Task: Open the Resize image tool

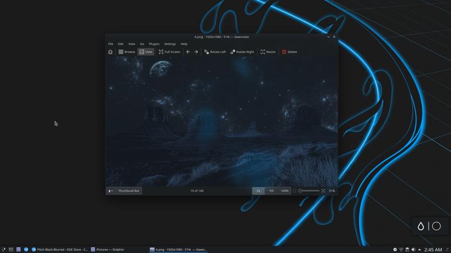Action: coord(268,52)
